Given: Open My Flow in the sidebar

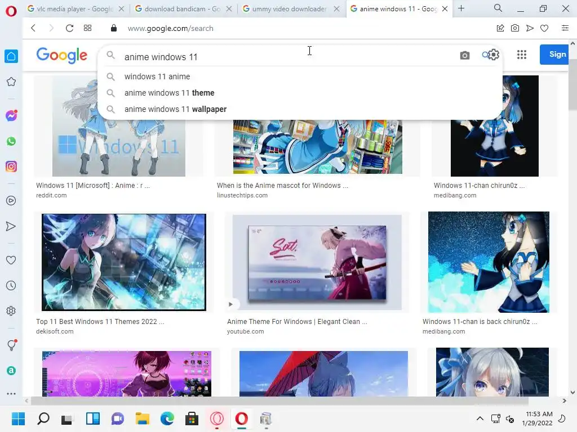Looking at the screenshot, I should [11, 226].
